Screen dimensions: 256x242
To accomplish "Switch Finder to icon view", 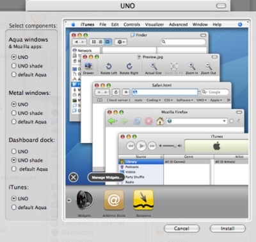I will pyautogui.click(x=93, y=42).
